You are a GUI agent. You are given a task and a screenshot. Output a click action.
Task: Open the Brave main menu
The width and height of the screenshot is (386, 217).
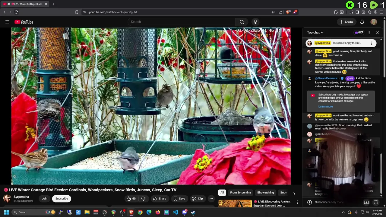[382, 12]
